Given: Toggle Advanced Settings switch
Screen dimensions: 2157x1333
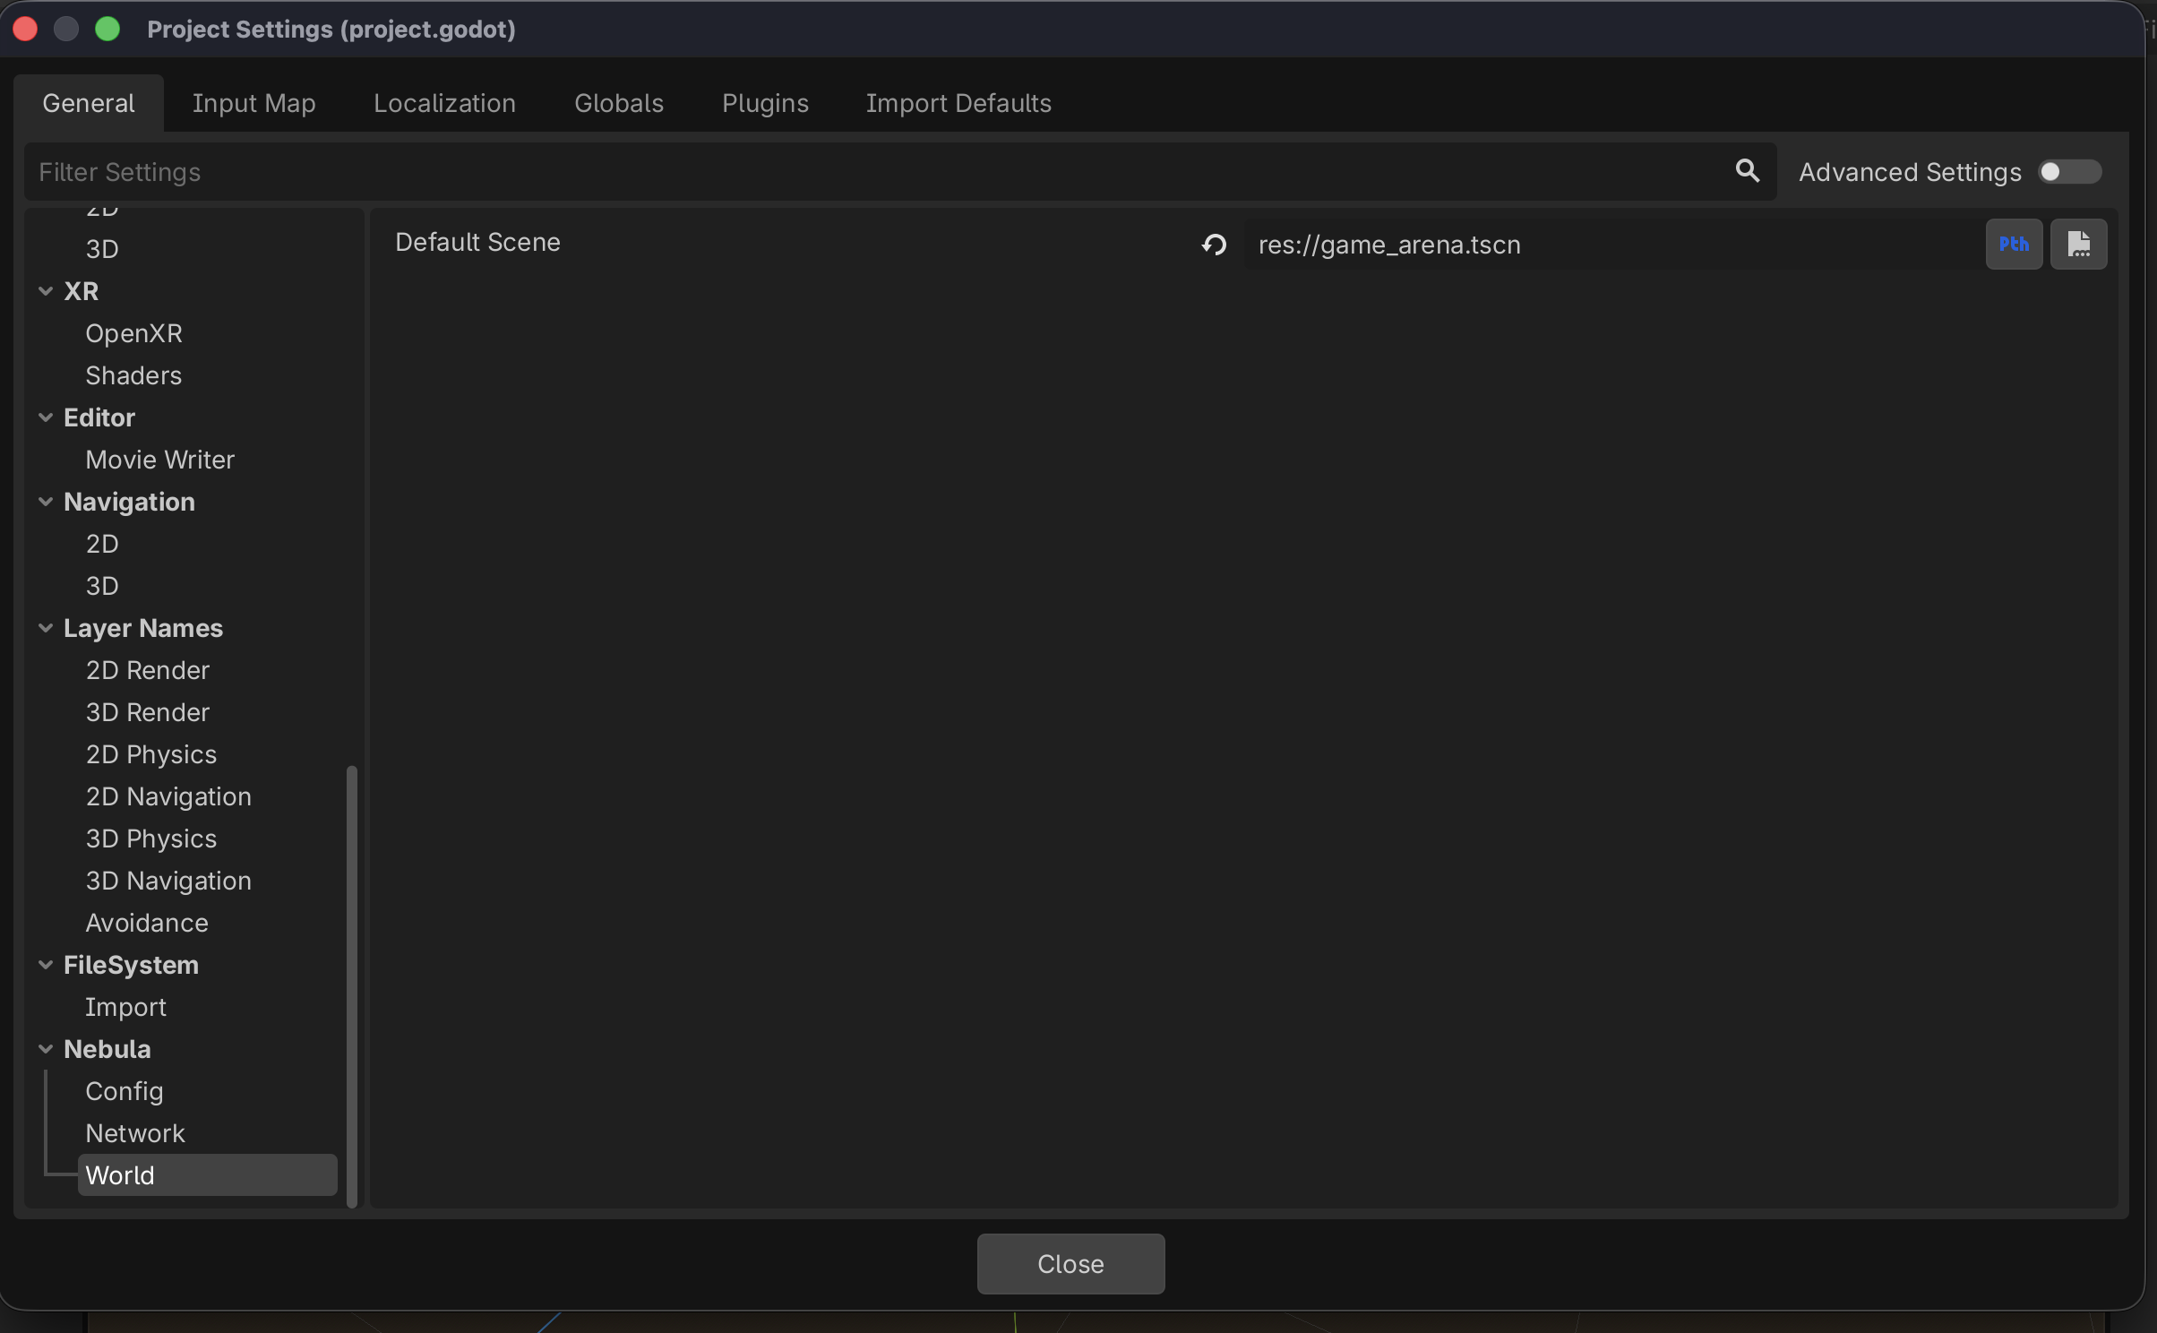Looking at the screenshot, I should pos(2069,172).
